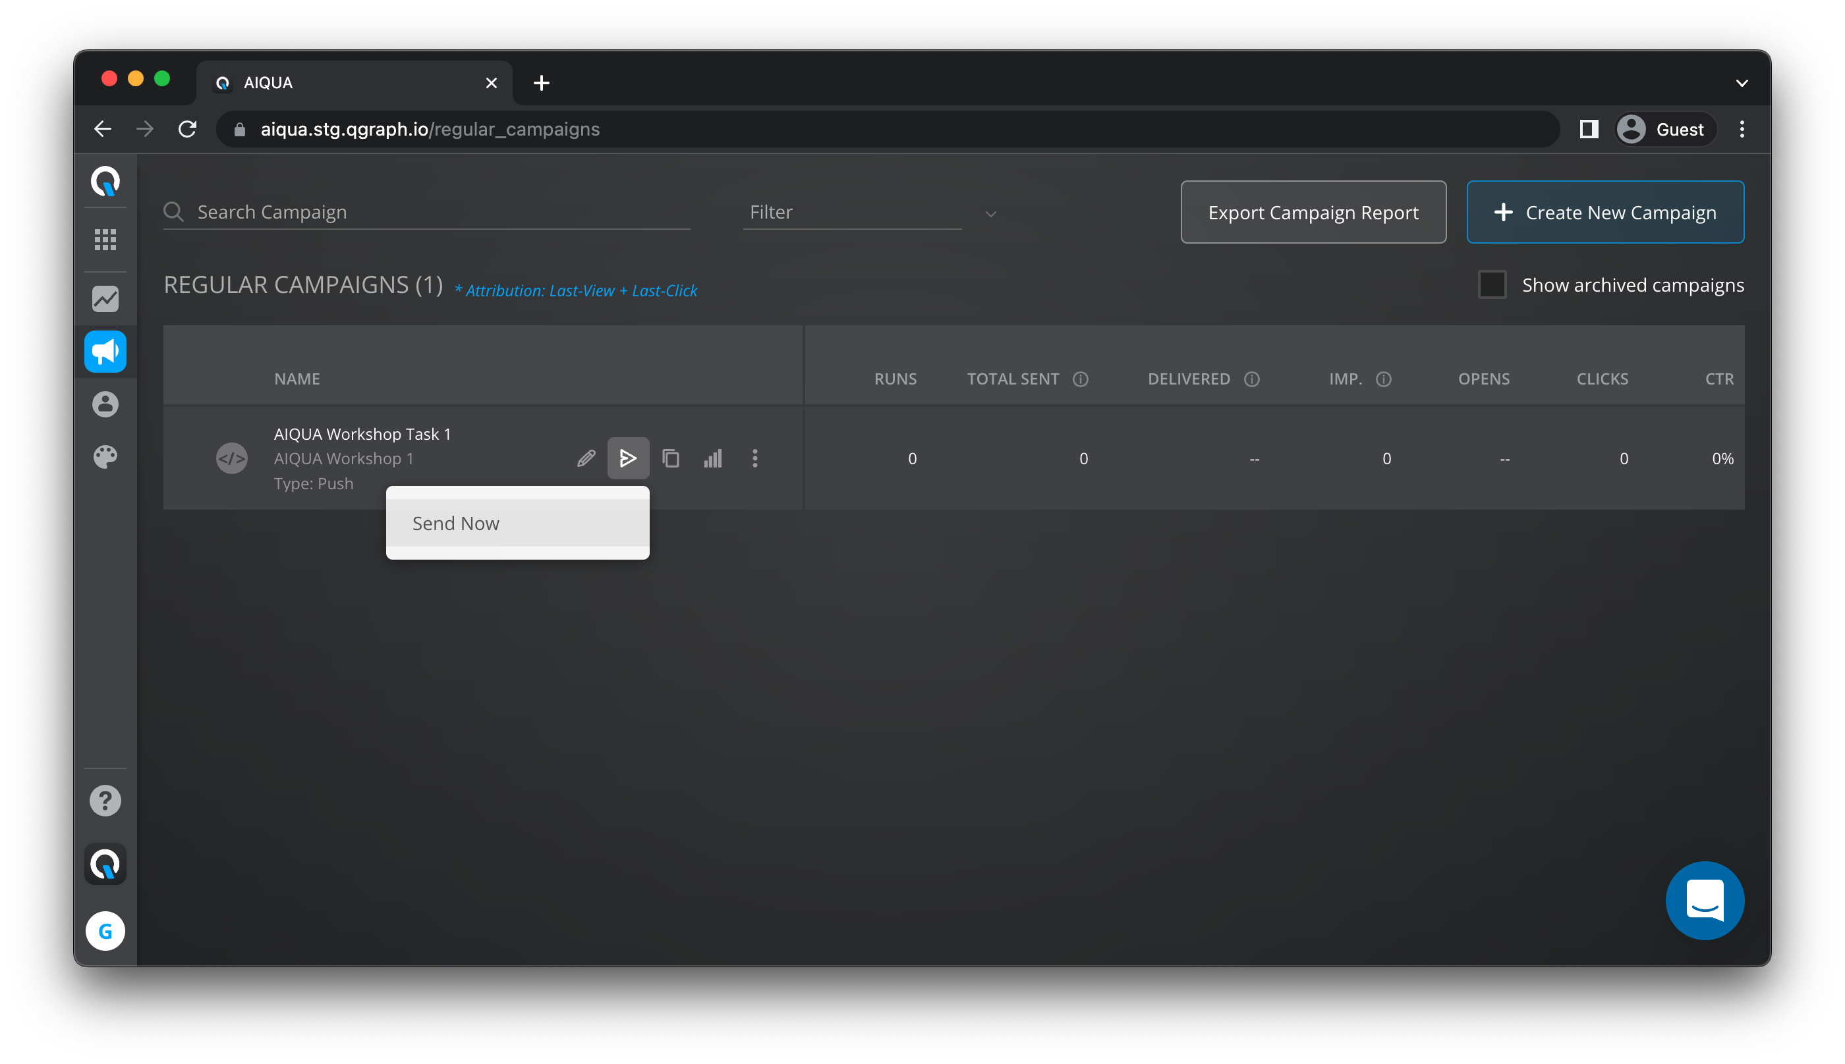Click the duplicate campaign copy icon
The width and height of the screenshot is (1845, 1064).
(670, 458)
